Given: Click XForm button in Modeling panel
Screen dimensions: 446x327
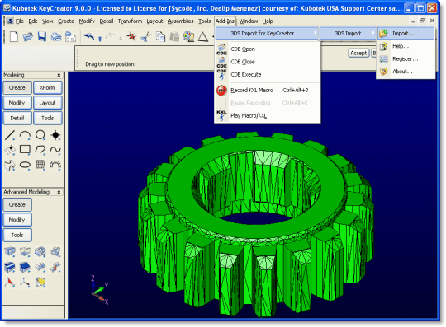Looking at the screenshot, I should (48, 87).
